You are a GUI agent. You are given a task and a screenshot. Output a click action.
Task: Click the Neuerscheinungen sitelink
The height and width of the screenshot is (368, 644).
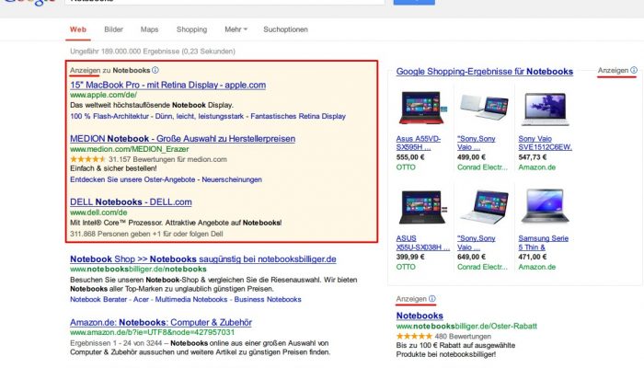[232, 179]
